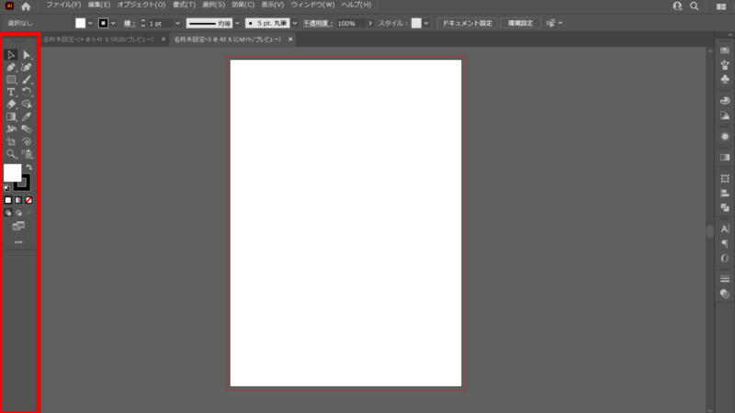Open the Character panel icon
Screen dimensions: 735x413
[725, 229]
